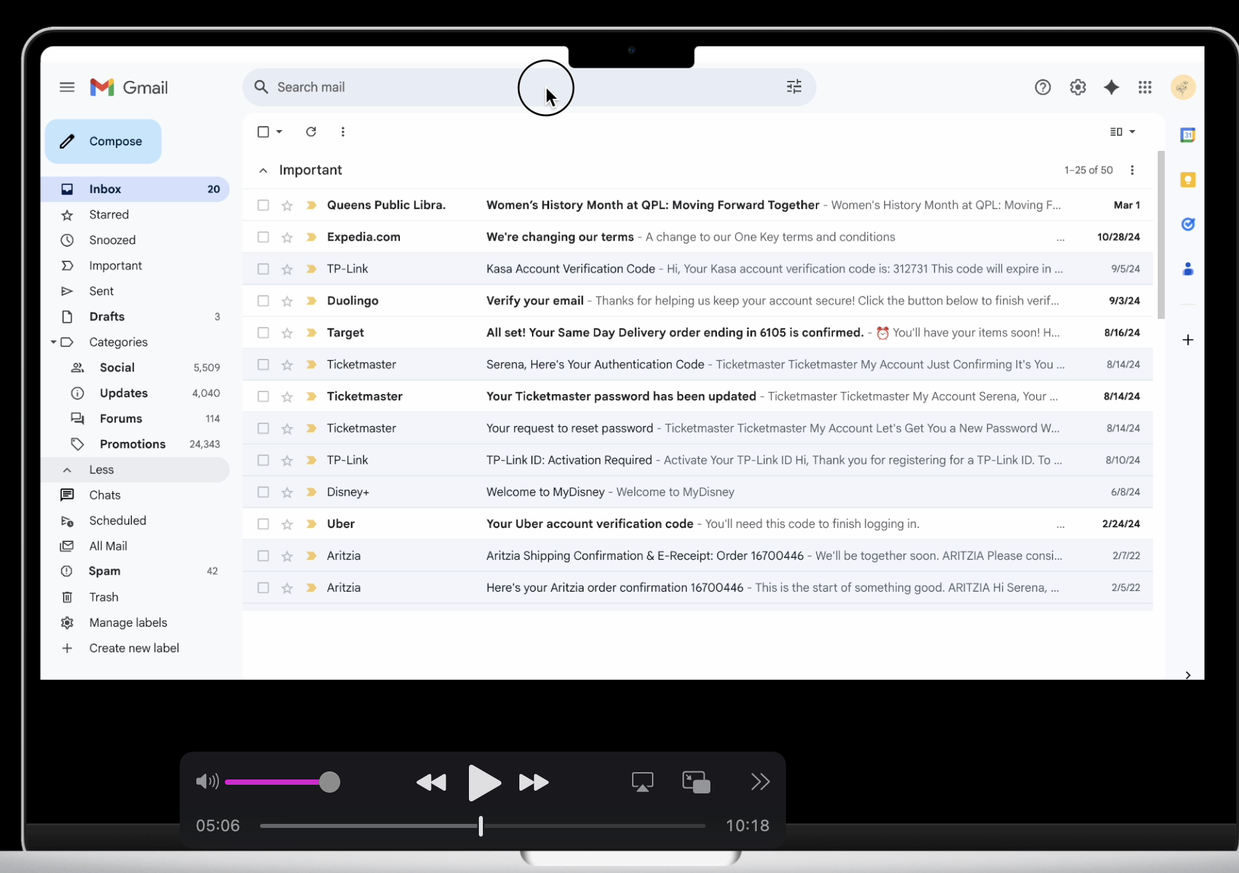
Task: Open Google Tasks side panel icon
Action: [1188, 224]
